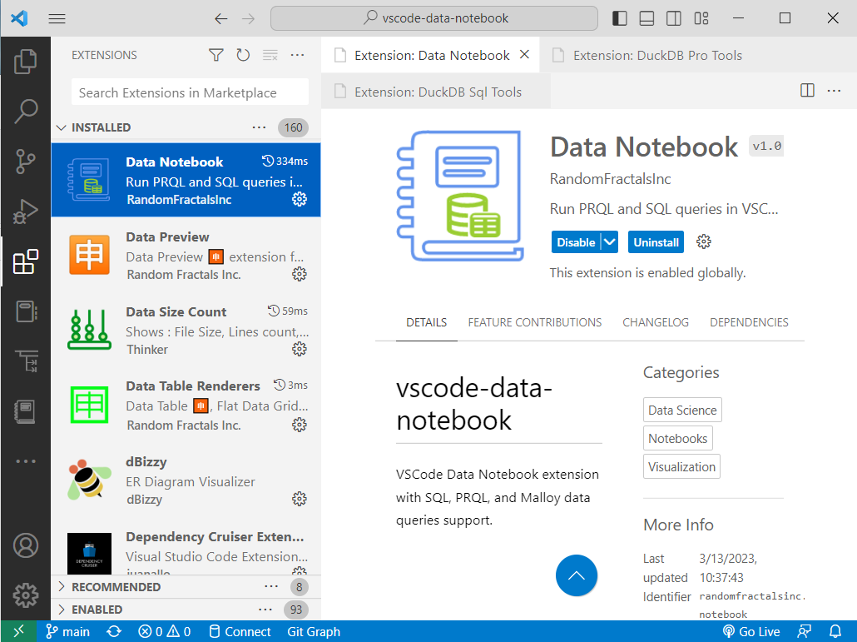Open the main branch indicator
The height and width of the screenshot is (642, 857).
(67, 632)
